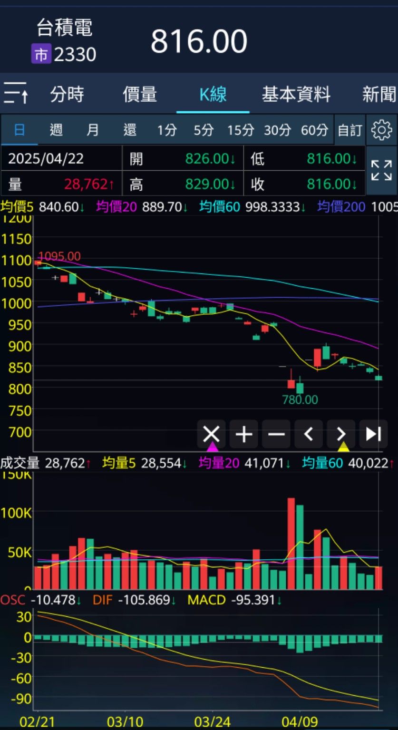Tap the 03/10 date axis label
The height and width of the screenshot is (730, 398).
125,721
